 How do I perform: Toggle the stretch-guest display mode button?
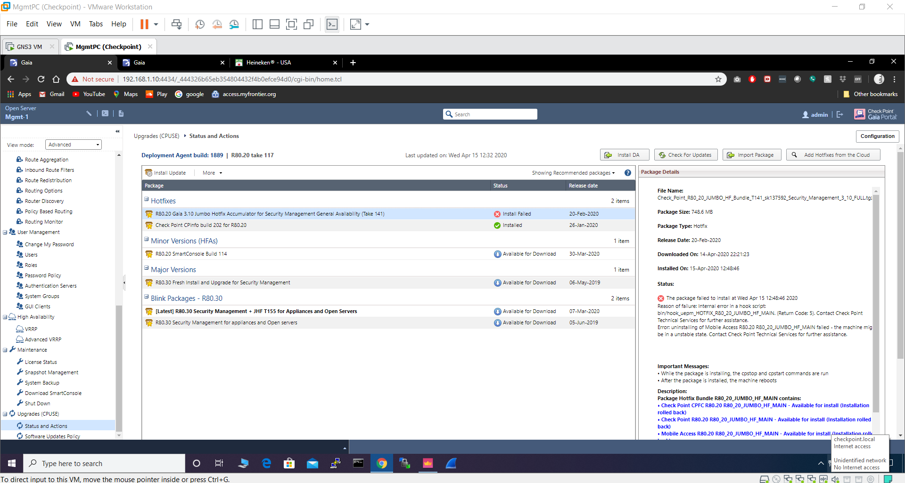click(x=356, y=24)
